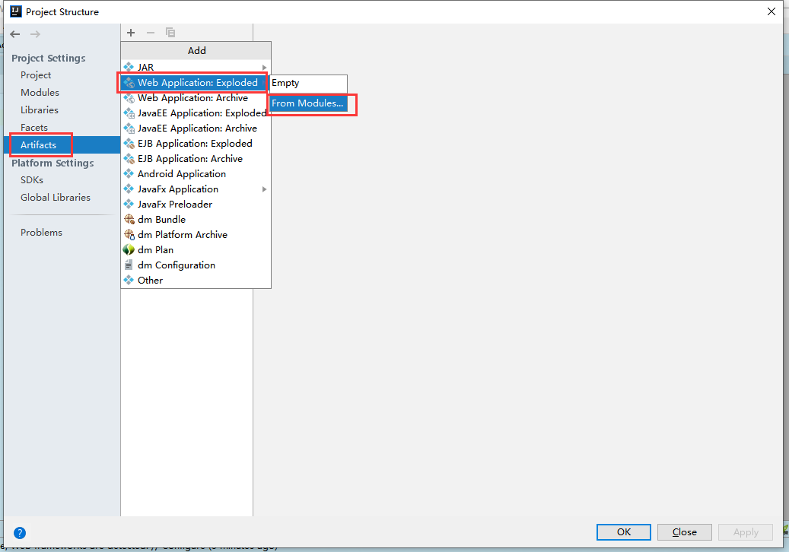
Task: Click the dm Bundle icon
Action: click(x=129, y=219)
